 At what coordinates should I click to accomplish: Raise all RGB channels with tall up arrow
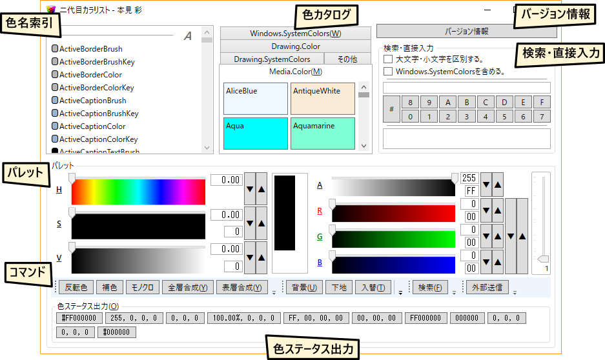522,236
